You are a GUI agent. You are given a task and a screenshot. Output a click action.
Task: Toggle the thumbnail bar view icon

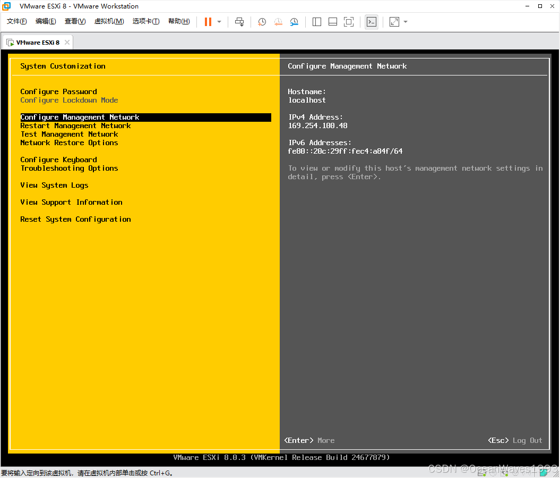tap(332, 22)
